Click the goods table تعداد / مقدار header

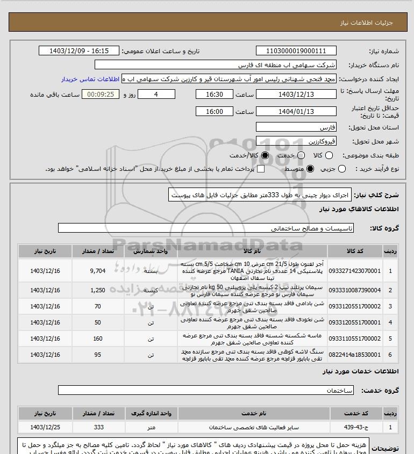[x=98, y=251]
